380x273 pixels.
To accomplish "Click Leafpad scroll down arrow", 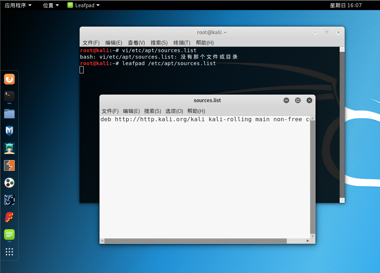I will pyautogui.click(x=313, y=236).
